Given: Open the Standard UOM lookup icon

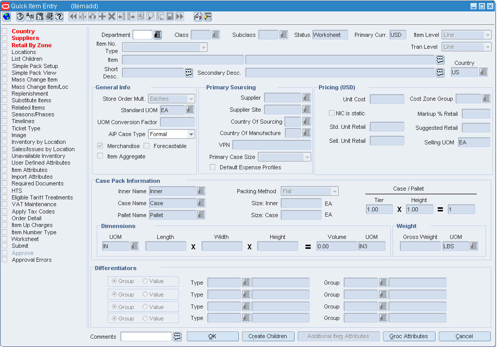Looking at the screenshot, I should coord(190,110).
